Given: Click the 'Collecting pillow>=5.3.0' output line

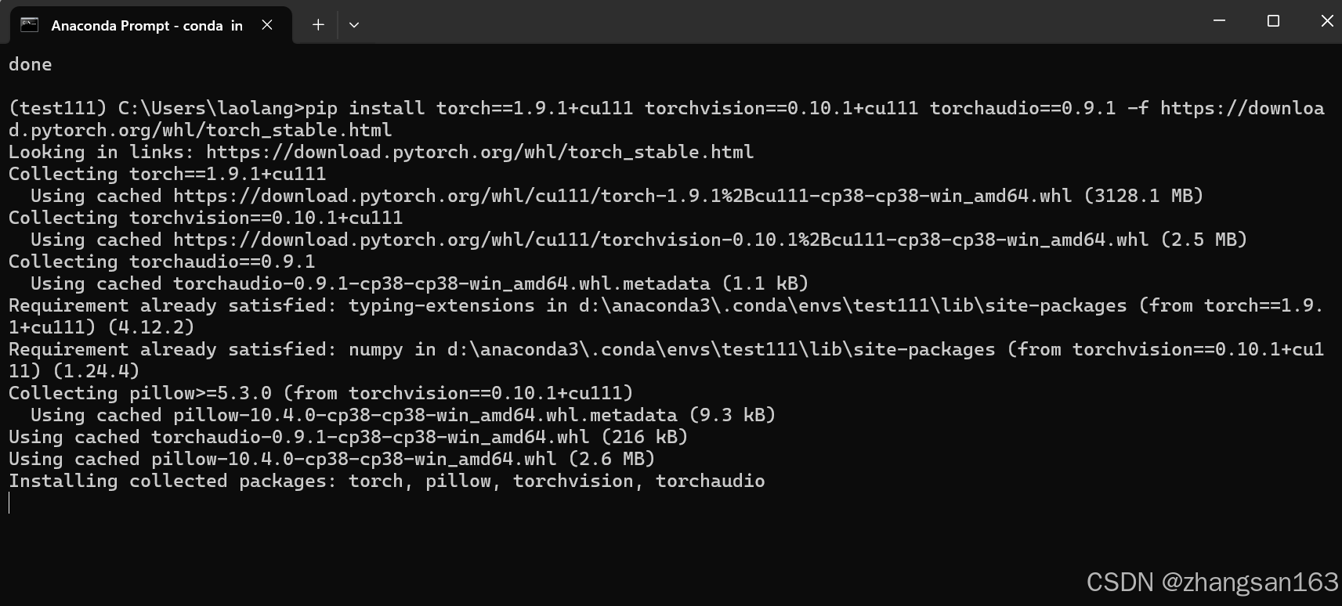Looking at the screenshot, I should pyautogui.click(x=321, y=393).
